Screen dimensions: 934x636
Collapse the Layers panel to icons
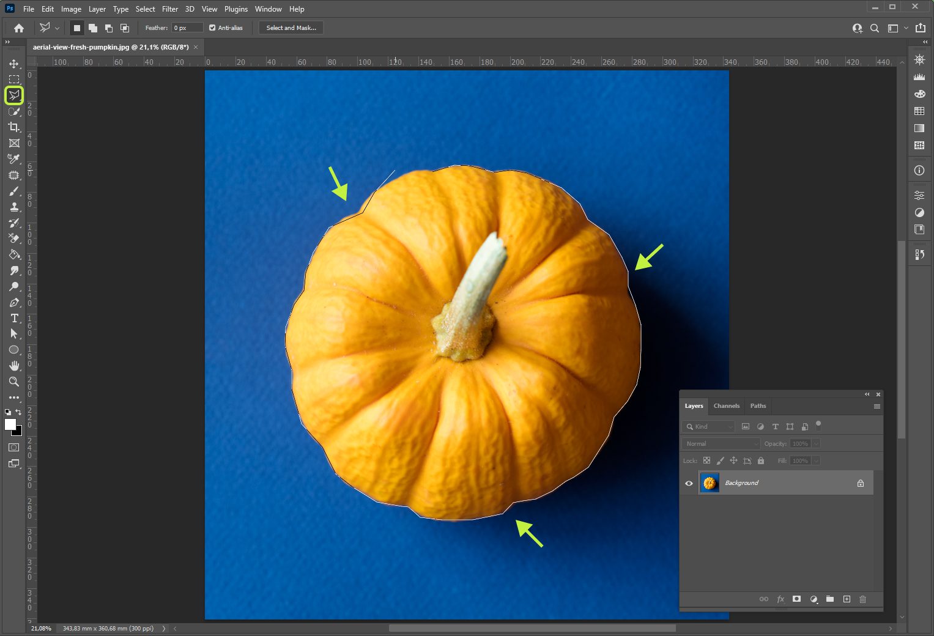click(867, 394)
